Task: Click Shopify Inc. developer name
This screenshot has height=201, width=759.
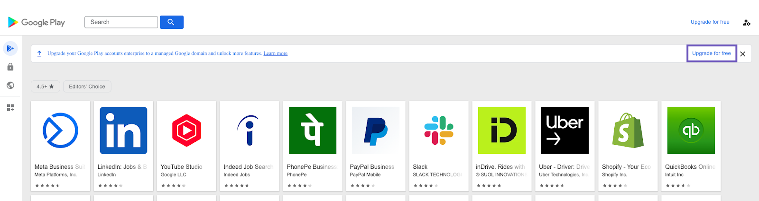Action: tap(614, 175)
